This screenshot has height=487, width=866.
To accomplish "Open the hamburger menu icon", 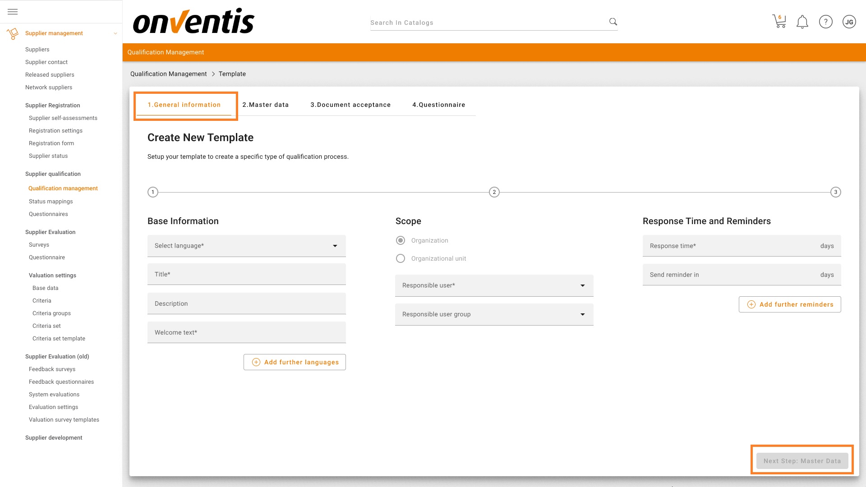I will point(13,12).
